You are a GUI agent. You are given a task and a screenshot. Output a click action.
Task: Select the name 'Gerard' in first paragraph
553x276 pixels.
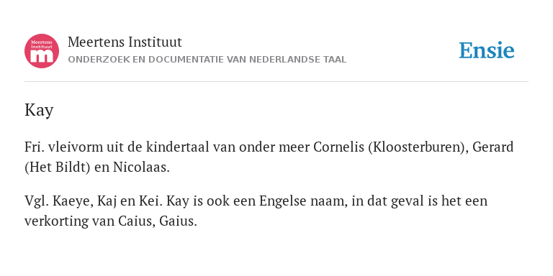(493, 147)
